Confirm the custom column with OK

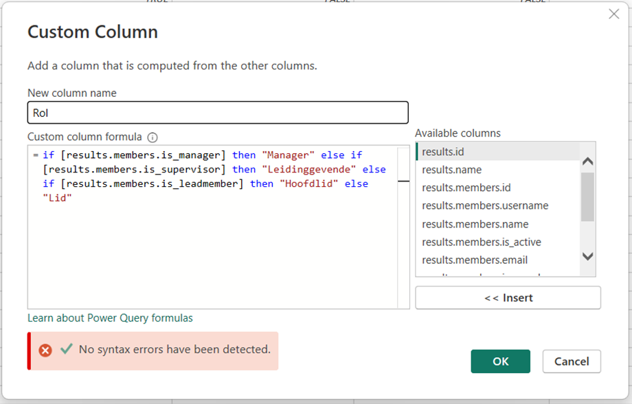coord(500,361)
